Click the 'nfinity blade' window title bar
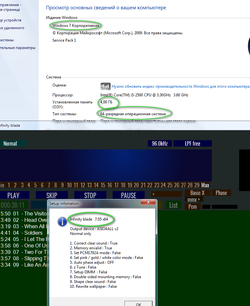Viewport: 250px width, 306px height. pyautogui.click(x=125, y=125)
